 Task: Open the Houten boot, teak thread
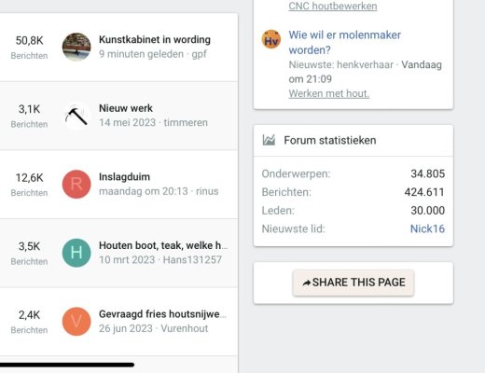163,245
